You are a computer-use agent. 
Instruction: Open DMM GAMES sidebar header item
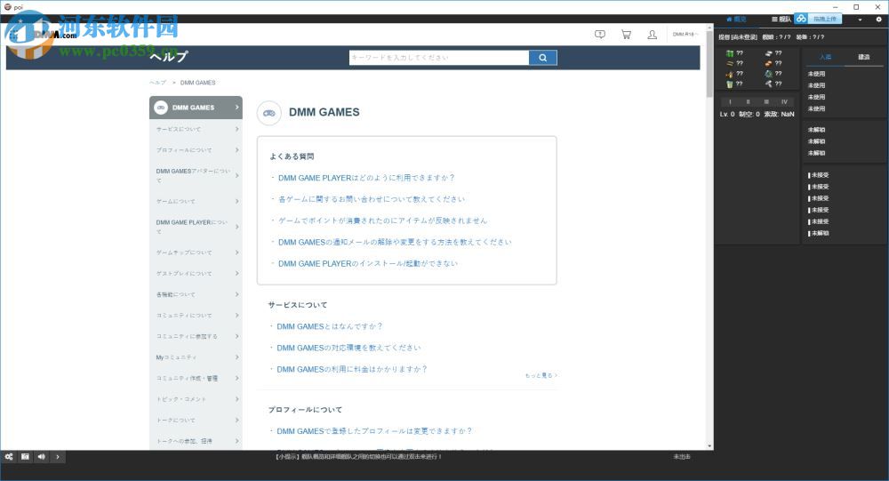[196, 108]
